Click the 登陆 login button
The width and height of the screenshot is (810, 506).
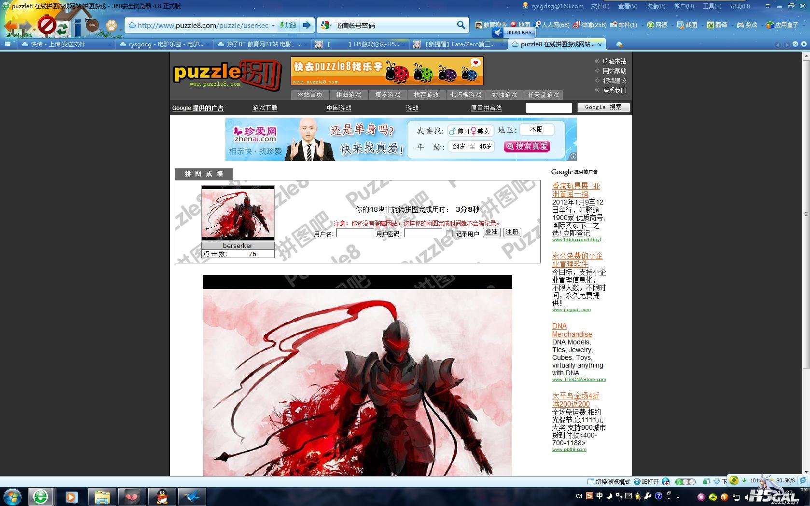pyautogui.click(x=491, y=232)
